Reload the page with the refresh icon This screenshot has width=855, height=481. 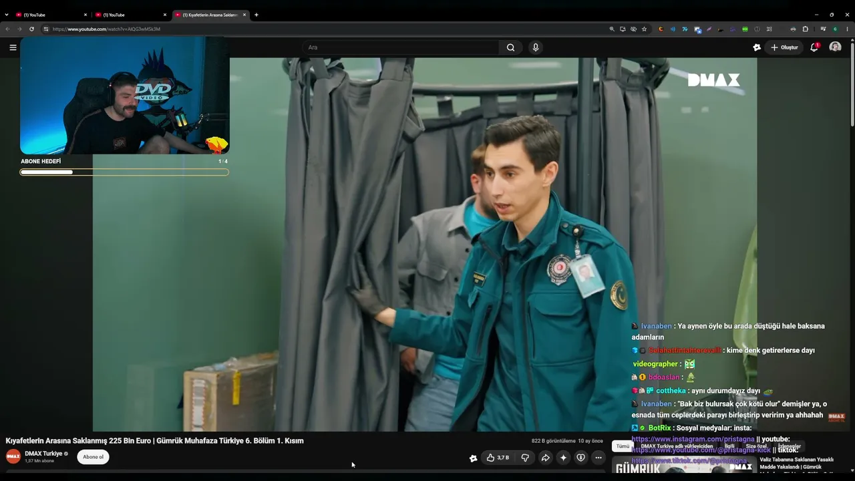(x=31, y=29)
